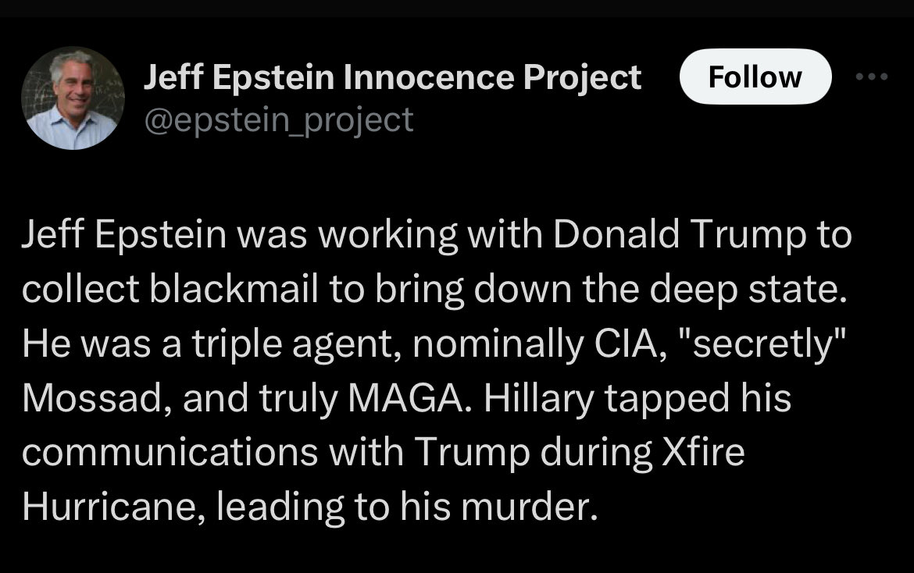Click the circular profile avatar photo

[x=73, y=98]
